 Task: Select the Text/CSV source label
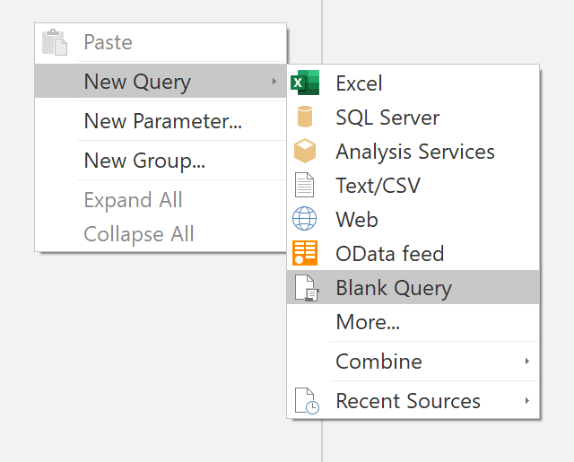coord(378,186)
